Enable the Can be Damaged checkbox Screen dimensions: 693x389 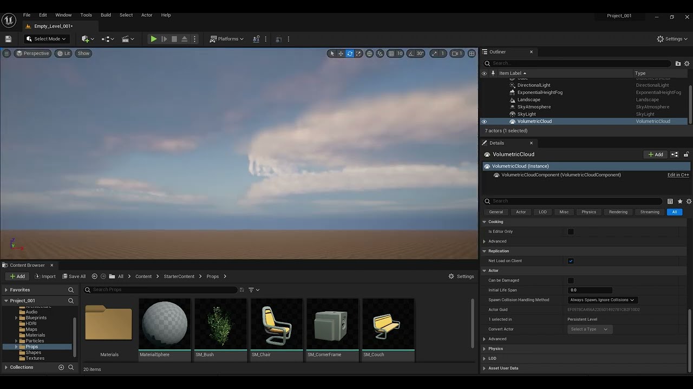pyautogui.click(x=571, y=280)
